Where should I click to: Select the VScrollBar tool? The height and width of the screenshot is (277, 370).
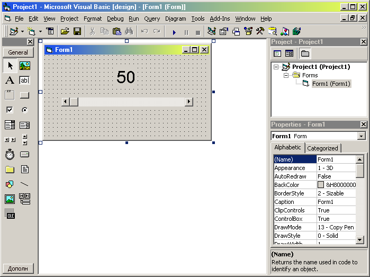[24, 140]
